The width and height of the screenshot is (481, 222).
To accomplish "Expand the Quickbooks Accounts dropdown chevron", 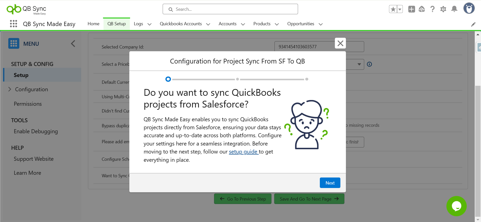I will pyautogui.click(x=208, y=24).
